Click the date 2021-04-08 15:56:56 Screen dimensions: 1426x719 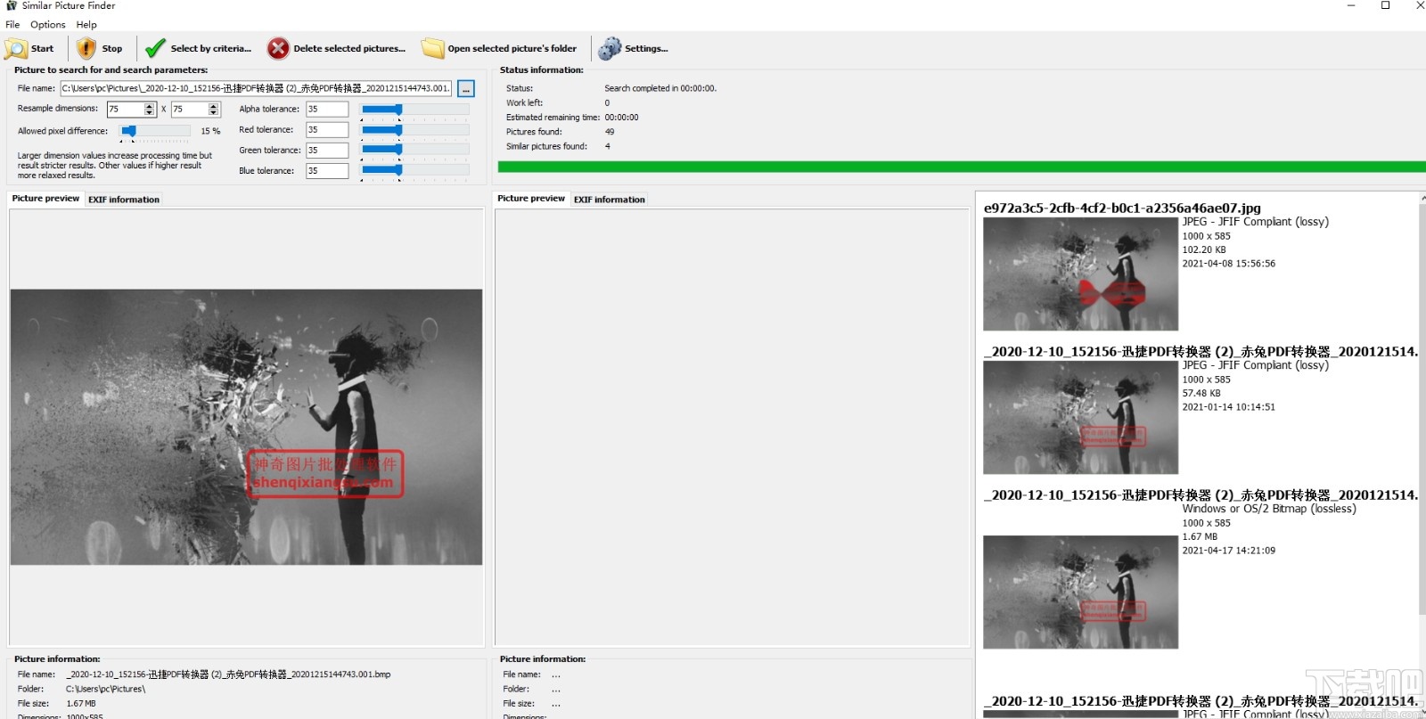tap(1229, 264)
